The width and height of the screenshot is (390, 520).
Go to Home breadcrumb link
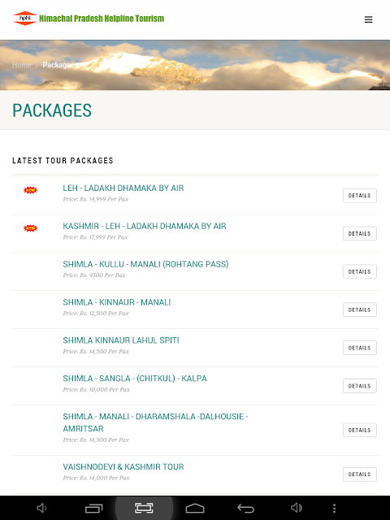[x=22, y=65]
